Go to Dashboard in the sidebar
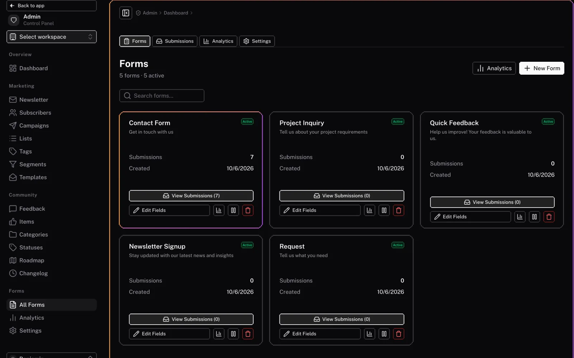Screen dimensions: 574x358 [52, 68]
